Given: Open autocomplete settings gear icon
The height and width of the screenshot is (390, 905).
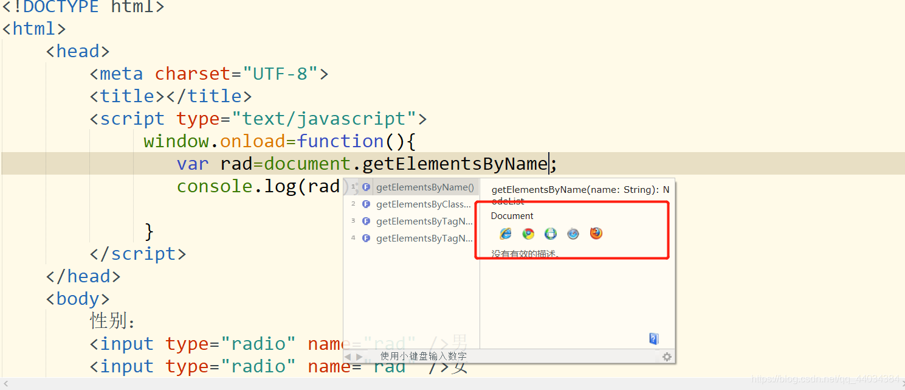Looking at the screenshot, I should [667, 357].
